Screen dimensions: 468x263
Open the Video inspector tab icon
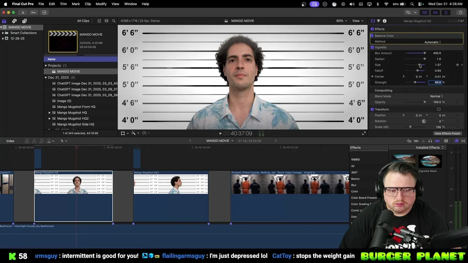point(373,21)
